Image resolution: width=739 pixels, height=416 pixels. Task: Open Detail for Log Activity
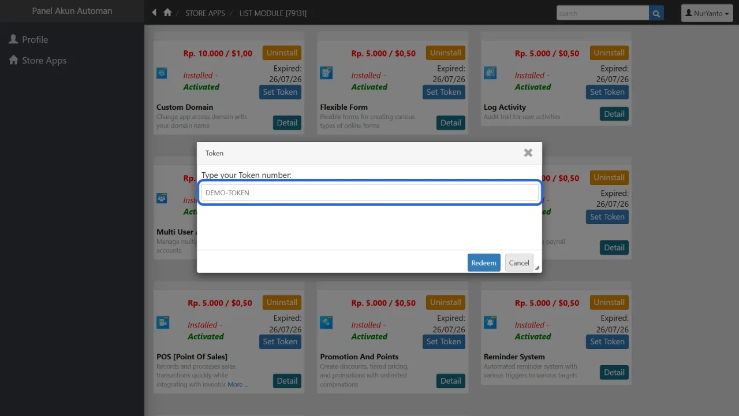coord(614,114)
